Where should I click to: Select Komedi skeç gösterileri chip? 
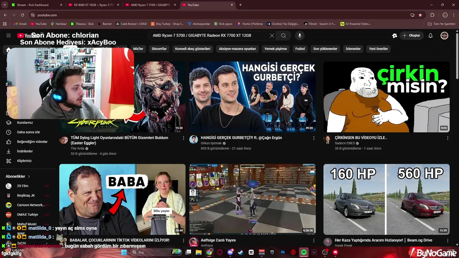[193, 49]
